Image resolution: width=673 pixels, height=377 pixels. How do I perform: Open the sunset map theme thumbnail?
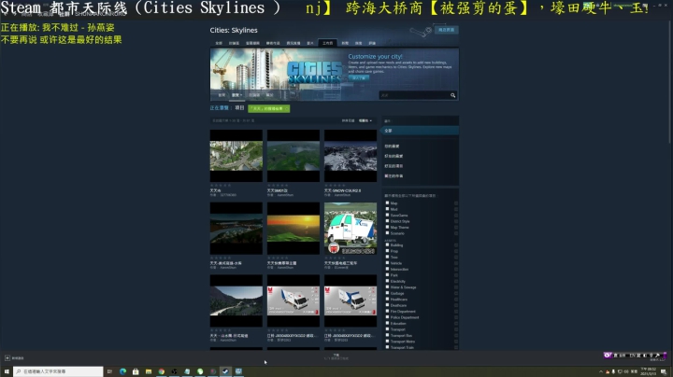[294, 229]
